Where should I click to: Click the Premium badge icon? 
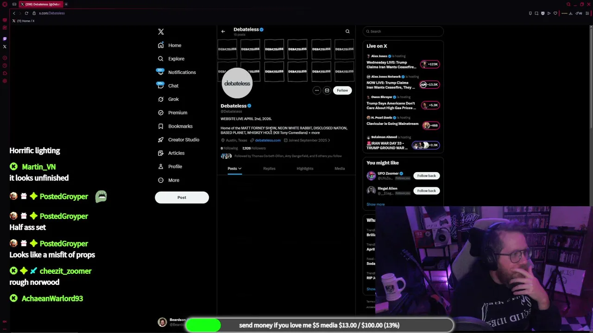[x=161, y=112]
